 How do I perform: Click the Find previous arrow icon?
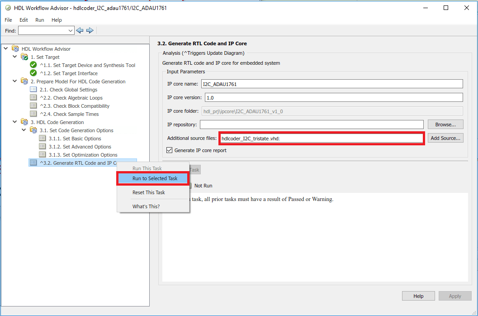[x=80, y=30]
